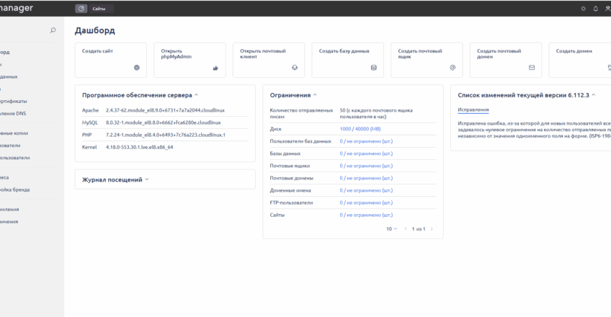Open Базы данных sidebar item
This screenshot has height=317, width=611.
click(x=9, y=76)
